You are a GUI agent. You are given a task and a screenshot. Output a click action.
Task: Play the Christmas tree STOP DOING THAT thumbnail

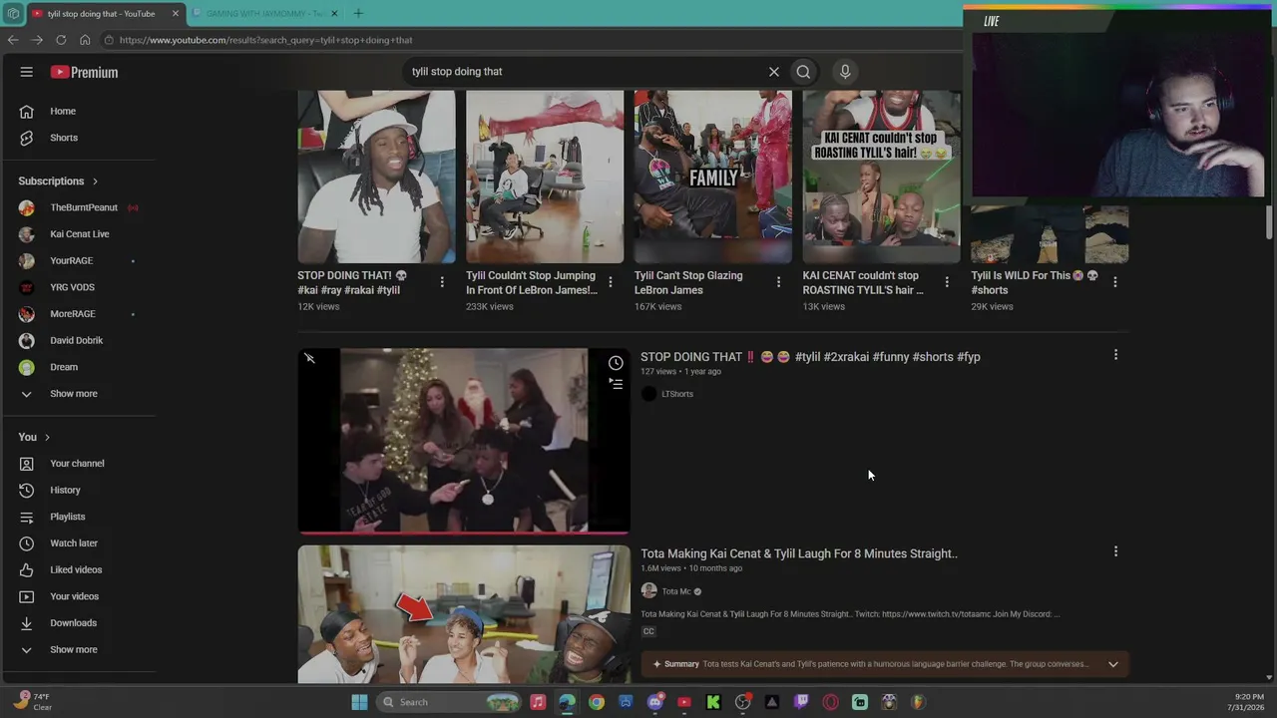point(464,441)
